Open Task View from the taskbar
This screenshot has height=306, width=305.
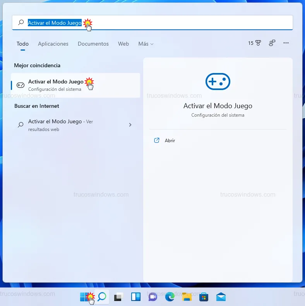click(118, 297)
